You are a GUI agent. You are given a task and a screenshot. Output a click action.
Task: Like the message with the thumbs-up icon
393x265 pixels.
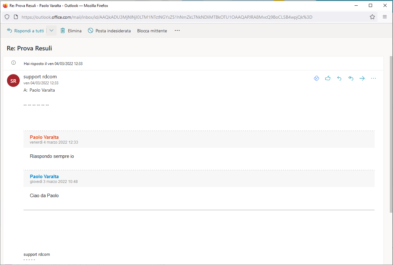[x=328, y=78]
